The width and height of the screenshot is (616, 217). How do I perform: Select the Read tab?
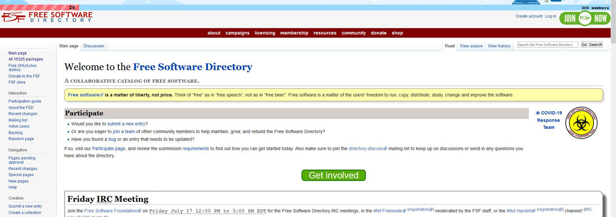pos(450,46)
